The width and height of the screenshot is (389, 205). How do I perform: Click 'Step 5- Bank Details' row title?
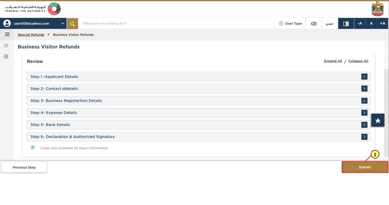point(50,125)
